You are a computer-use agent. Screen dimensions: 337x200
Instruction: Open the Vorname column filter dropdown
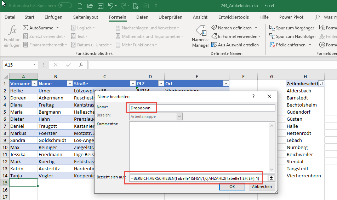(x=34, y=84)
